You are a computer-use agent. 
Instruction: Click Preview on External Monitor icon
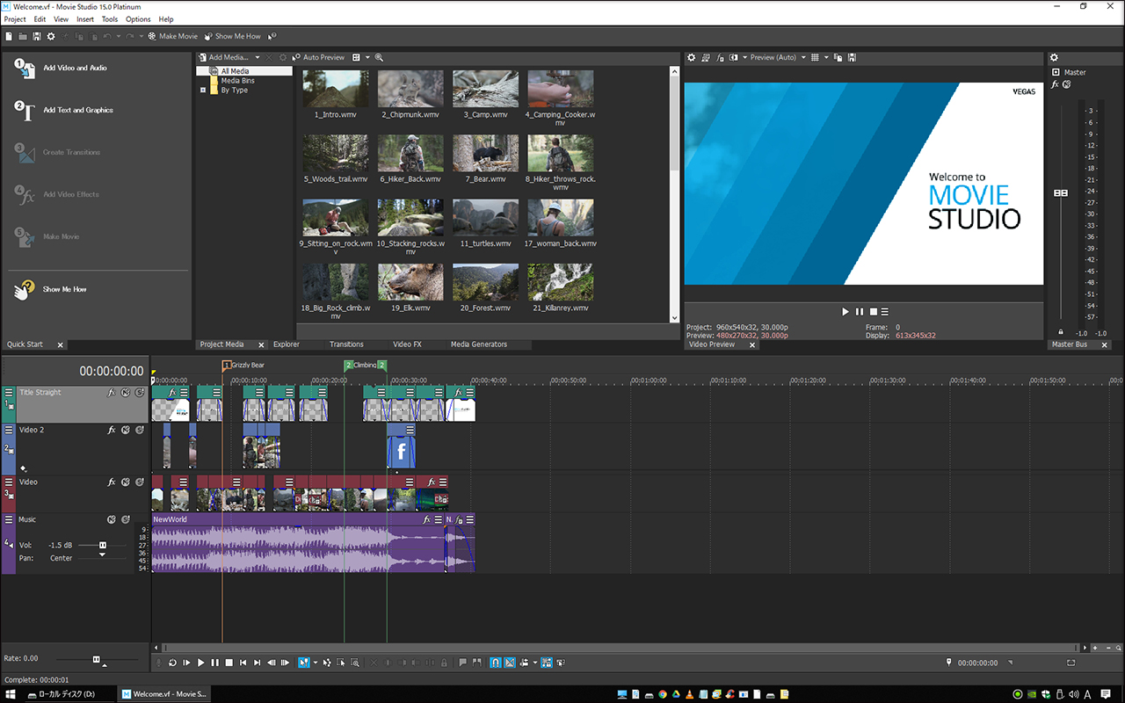(x=706, y=57)
